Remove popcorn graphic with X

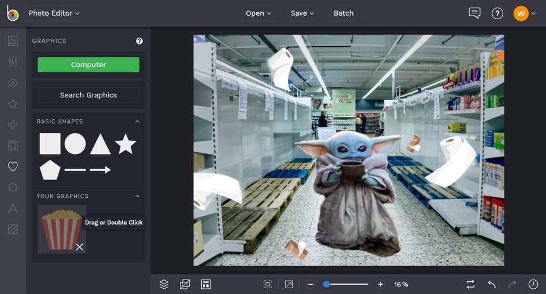point(79,247)
